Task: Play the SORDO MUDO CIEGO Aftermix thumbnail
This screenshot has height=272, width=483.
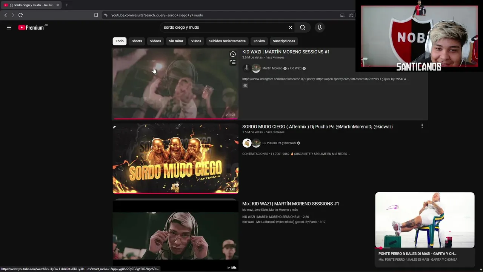Action: tap(175, 158)
